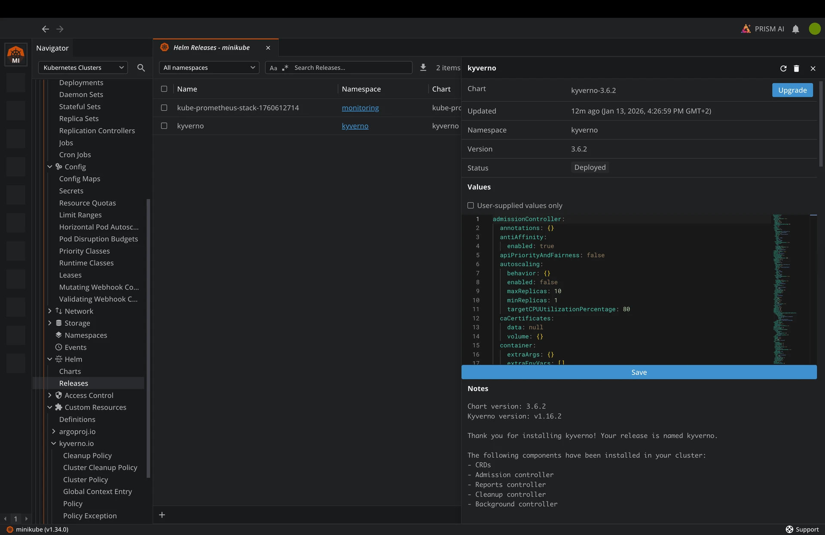Enable User-supplied values only checkbox
825x535 pixels.
point(471,206)
